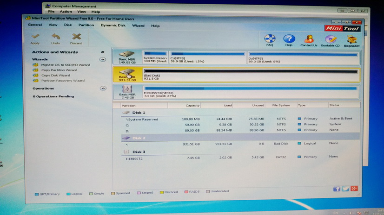This screenshot has width=384, height=215.
Task: Click the 0 Operations Pending text
Action: click(x=53, y=96)
